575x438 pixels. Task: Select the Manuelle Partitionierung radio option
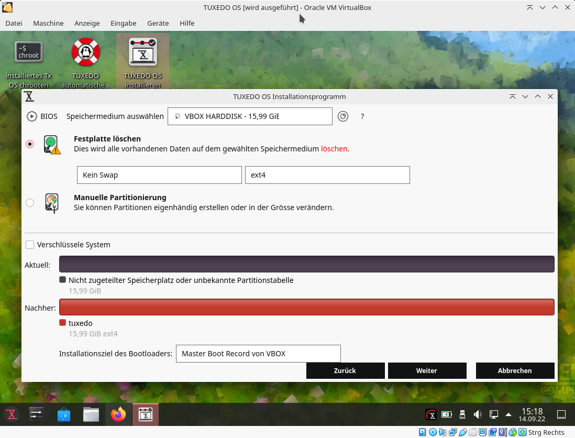click(x=30, y=203)
